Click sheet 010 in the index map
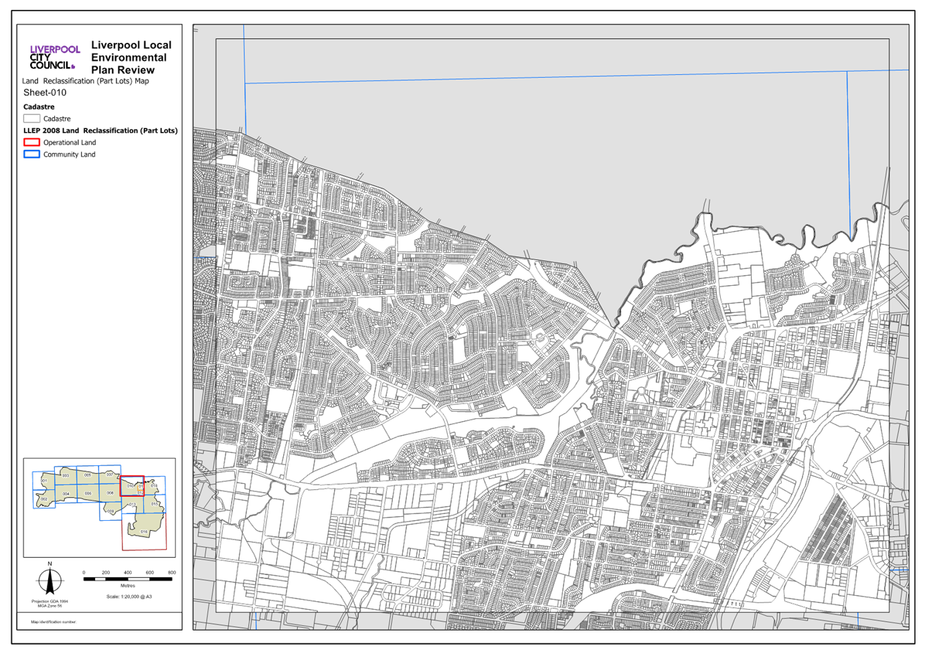925x654 pixels. (132, 486)
